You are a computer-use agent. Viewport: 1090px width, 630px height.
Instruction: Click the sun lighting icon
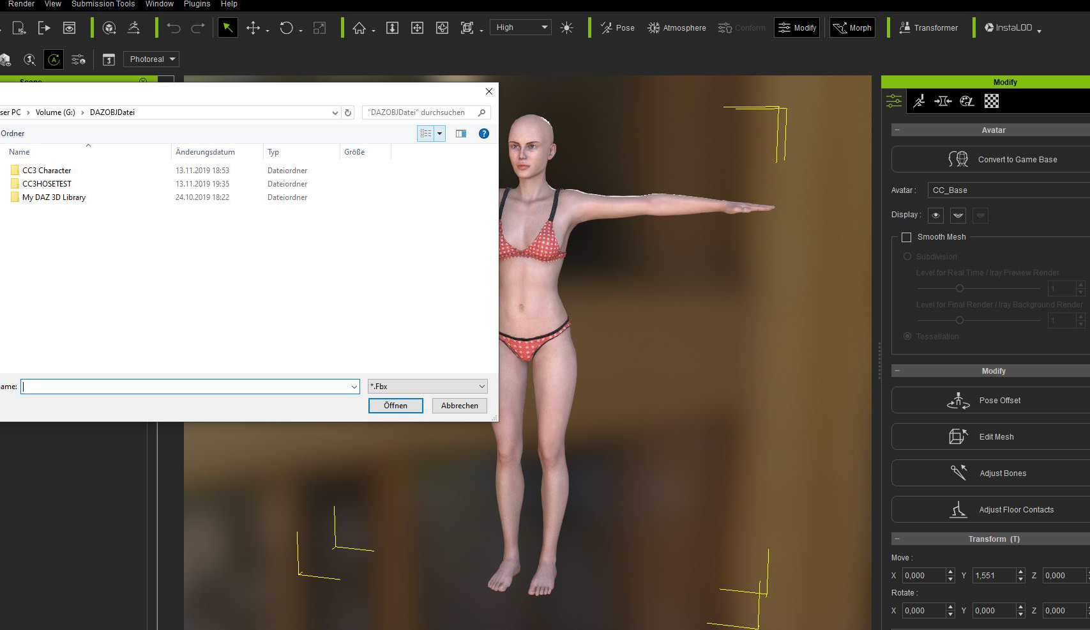tap(566, 28)
